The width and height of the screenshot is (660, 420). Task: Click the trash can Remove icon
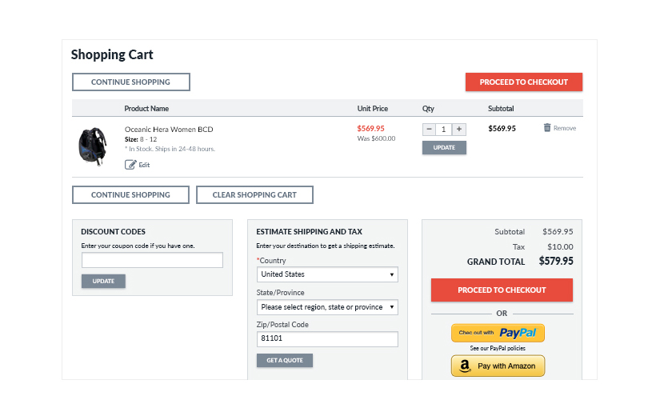click(547, 128)
